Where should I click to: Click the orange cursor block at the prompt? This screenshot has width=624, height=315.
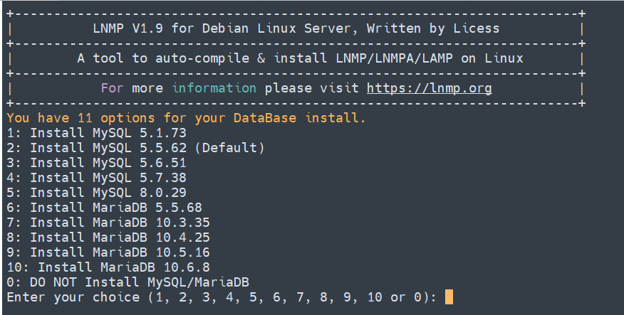coord(449,297)
